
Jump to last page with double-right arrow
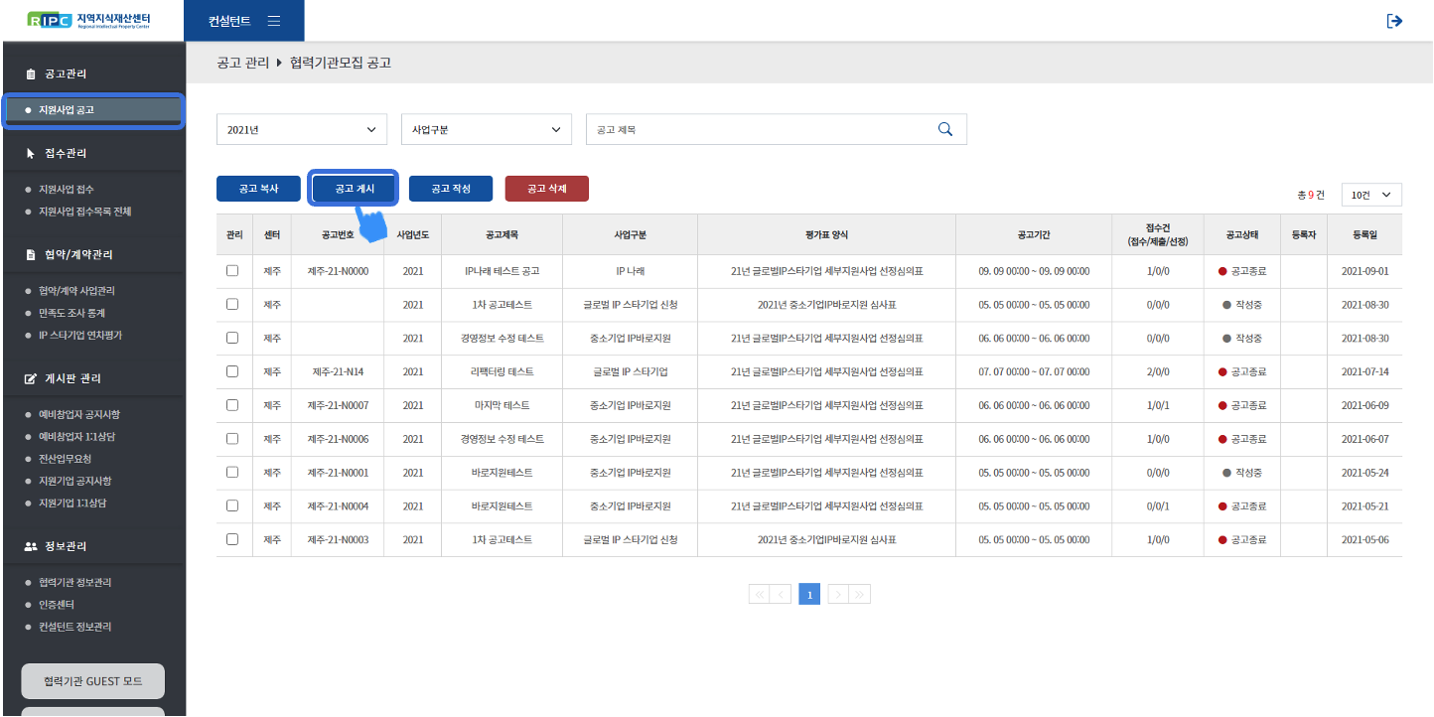pos(860,594)
